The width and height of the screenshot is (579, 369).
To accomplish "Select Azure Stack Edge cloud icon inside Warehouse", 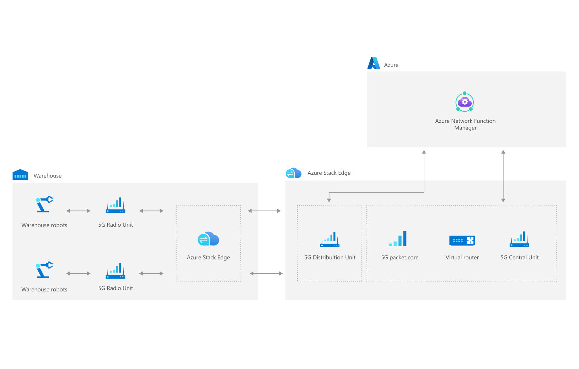I will (208, 239).
